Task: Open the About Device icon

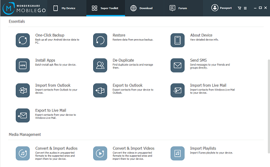Action: 178,40
